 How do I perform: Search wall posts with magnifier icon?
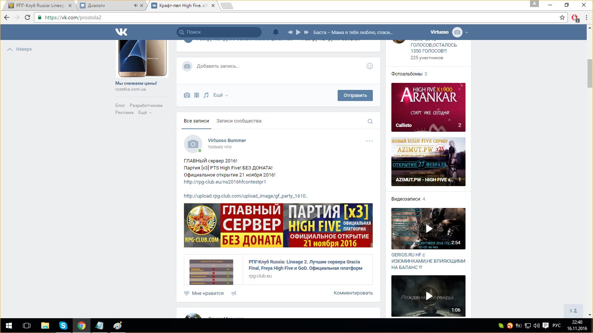coord(370,121)
